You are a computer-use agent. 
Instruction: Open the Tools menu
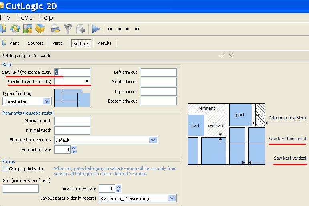[25, 17]
